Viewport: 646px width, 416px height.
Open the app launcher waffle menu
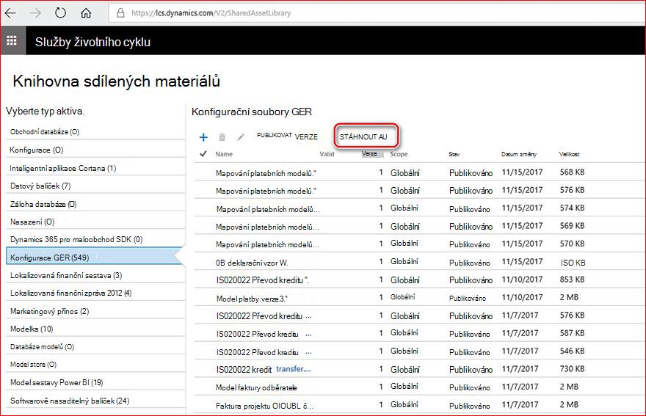click(x=12, y=40)
